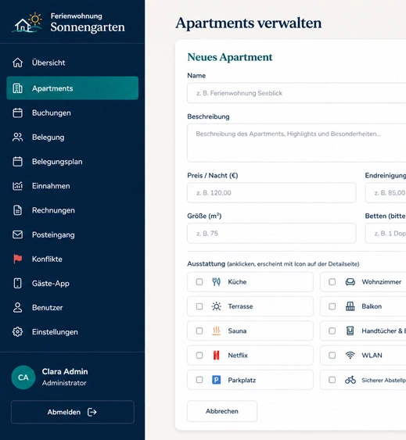Click the Balkon railing icon

(x=350, y=306)
